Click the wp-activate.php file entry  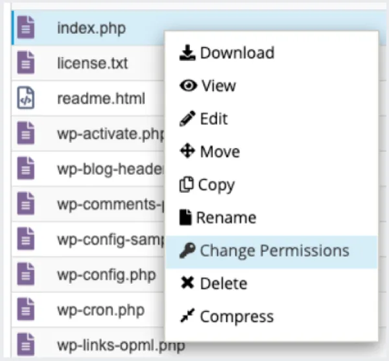tap(88, 133)
